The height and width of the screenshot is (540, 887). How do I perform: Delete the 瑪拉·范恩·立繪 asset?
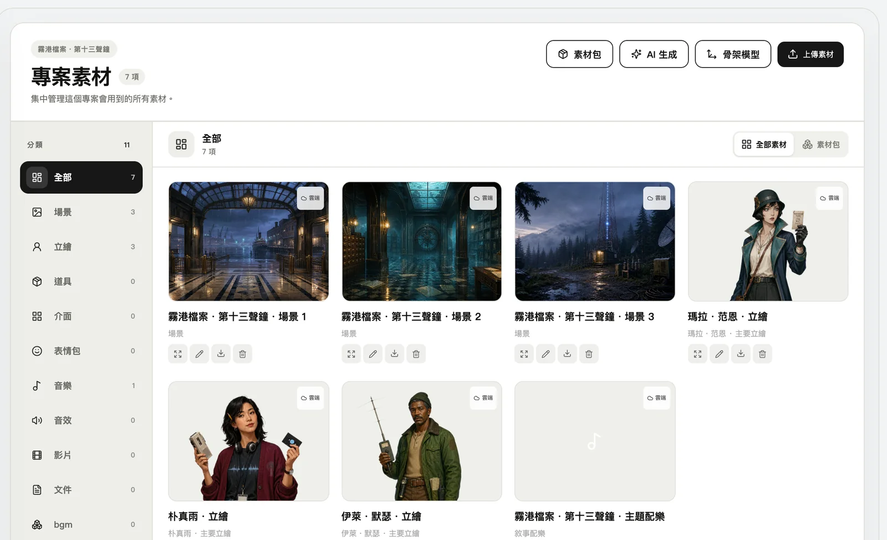coord(763,354)
